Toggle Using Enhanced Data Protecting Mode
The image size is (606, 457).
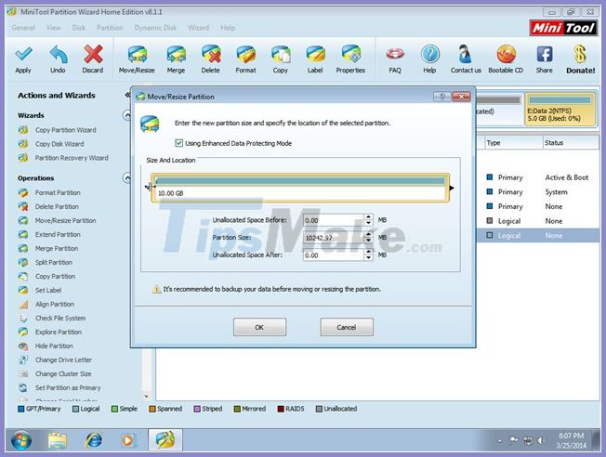click(179, 143)
